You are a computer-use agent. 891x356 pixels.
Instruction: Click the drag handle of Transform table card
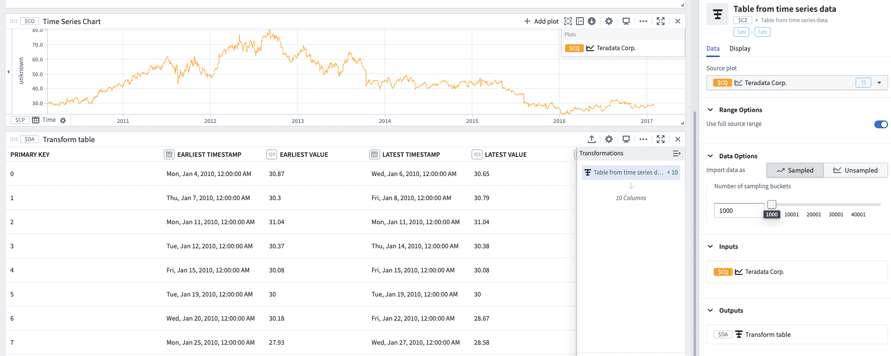coord(14,139)
